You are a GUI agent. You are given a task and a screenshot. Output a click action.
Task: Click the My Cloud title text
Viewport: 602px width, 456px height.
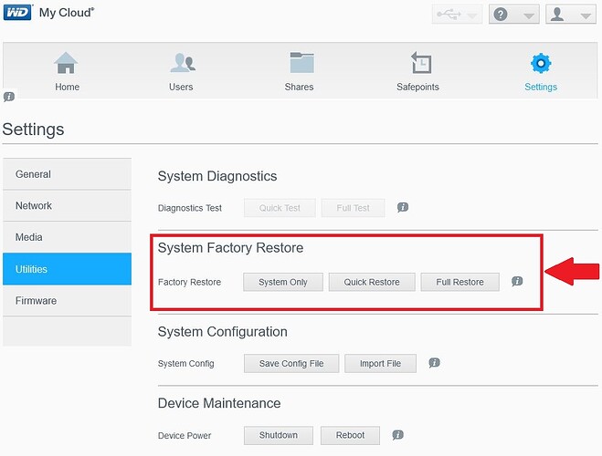[67, 13]
